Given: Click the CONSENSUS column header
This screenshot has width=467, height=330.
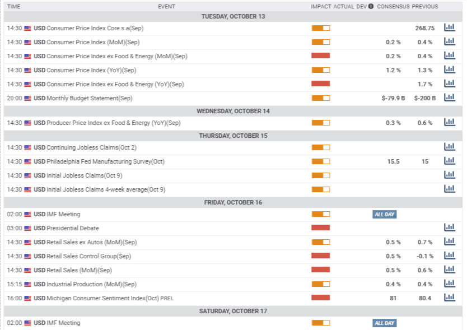Looking at the screenshot, I should (x=393, y=7).
